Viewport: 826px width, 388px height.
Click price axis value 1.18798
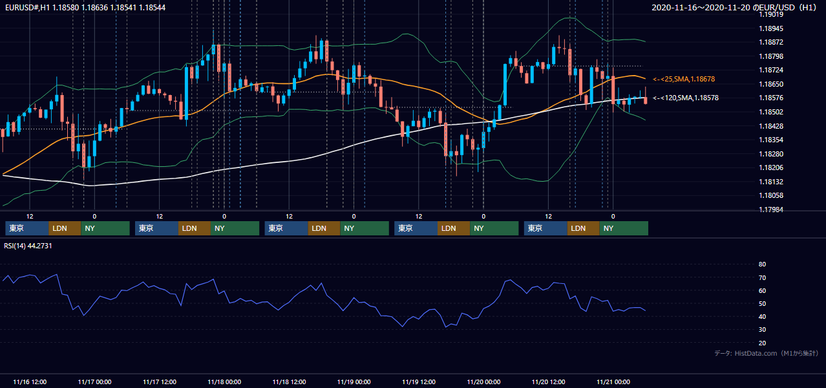771,56
